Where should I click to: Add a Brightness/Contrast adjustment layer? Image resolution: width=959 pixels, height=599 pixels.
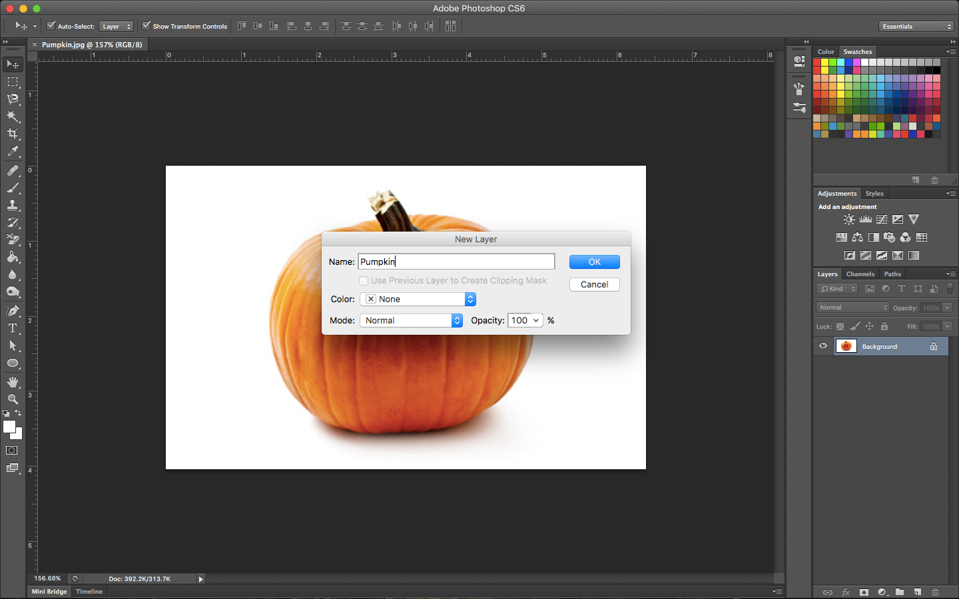click(848, 219)
